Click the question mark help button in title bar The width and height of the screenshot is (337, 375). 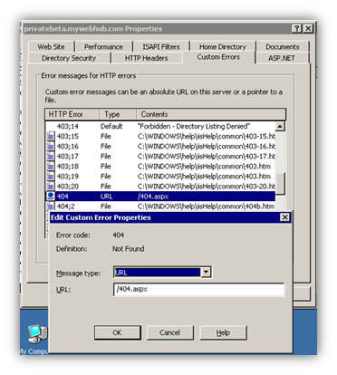pyautogui.click(x=297, y=29)
